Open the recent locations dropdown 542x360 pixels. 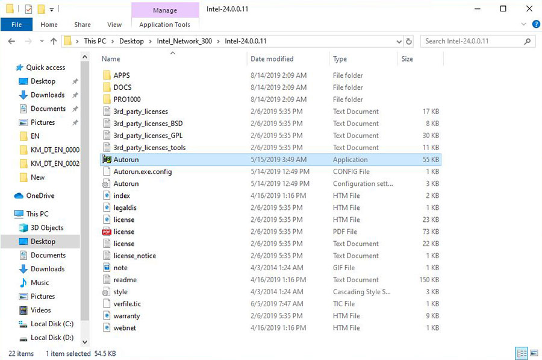click(42, 41)
